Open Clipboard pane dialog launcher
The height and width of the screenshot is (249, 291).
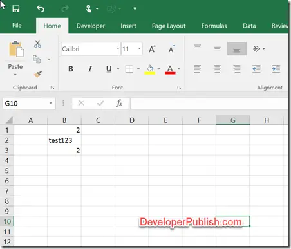[52, 88]
